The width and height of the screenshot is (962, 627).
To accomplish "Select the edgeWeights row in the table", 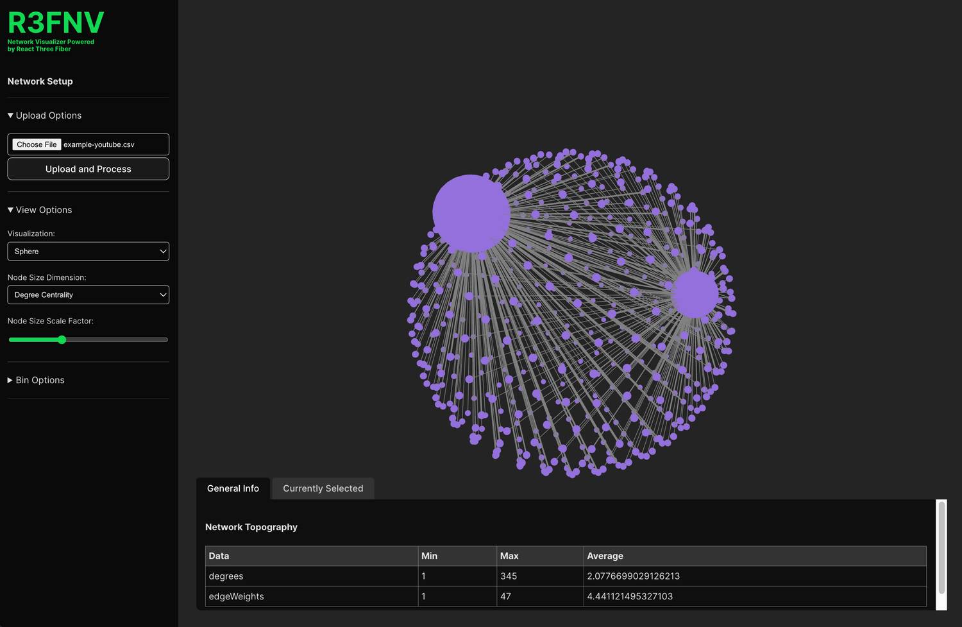I will pos(311,596).
